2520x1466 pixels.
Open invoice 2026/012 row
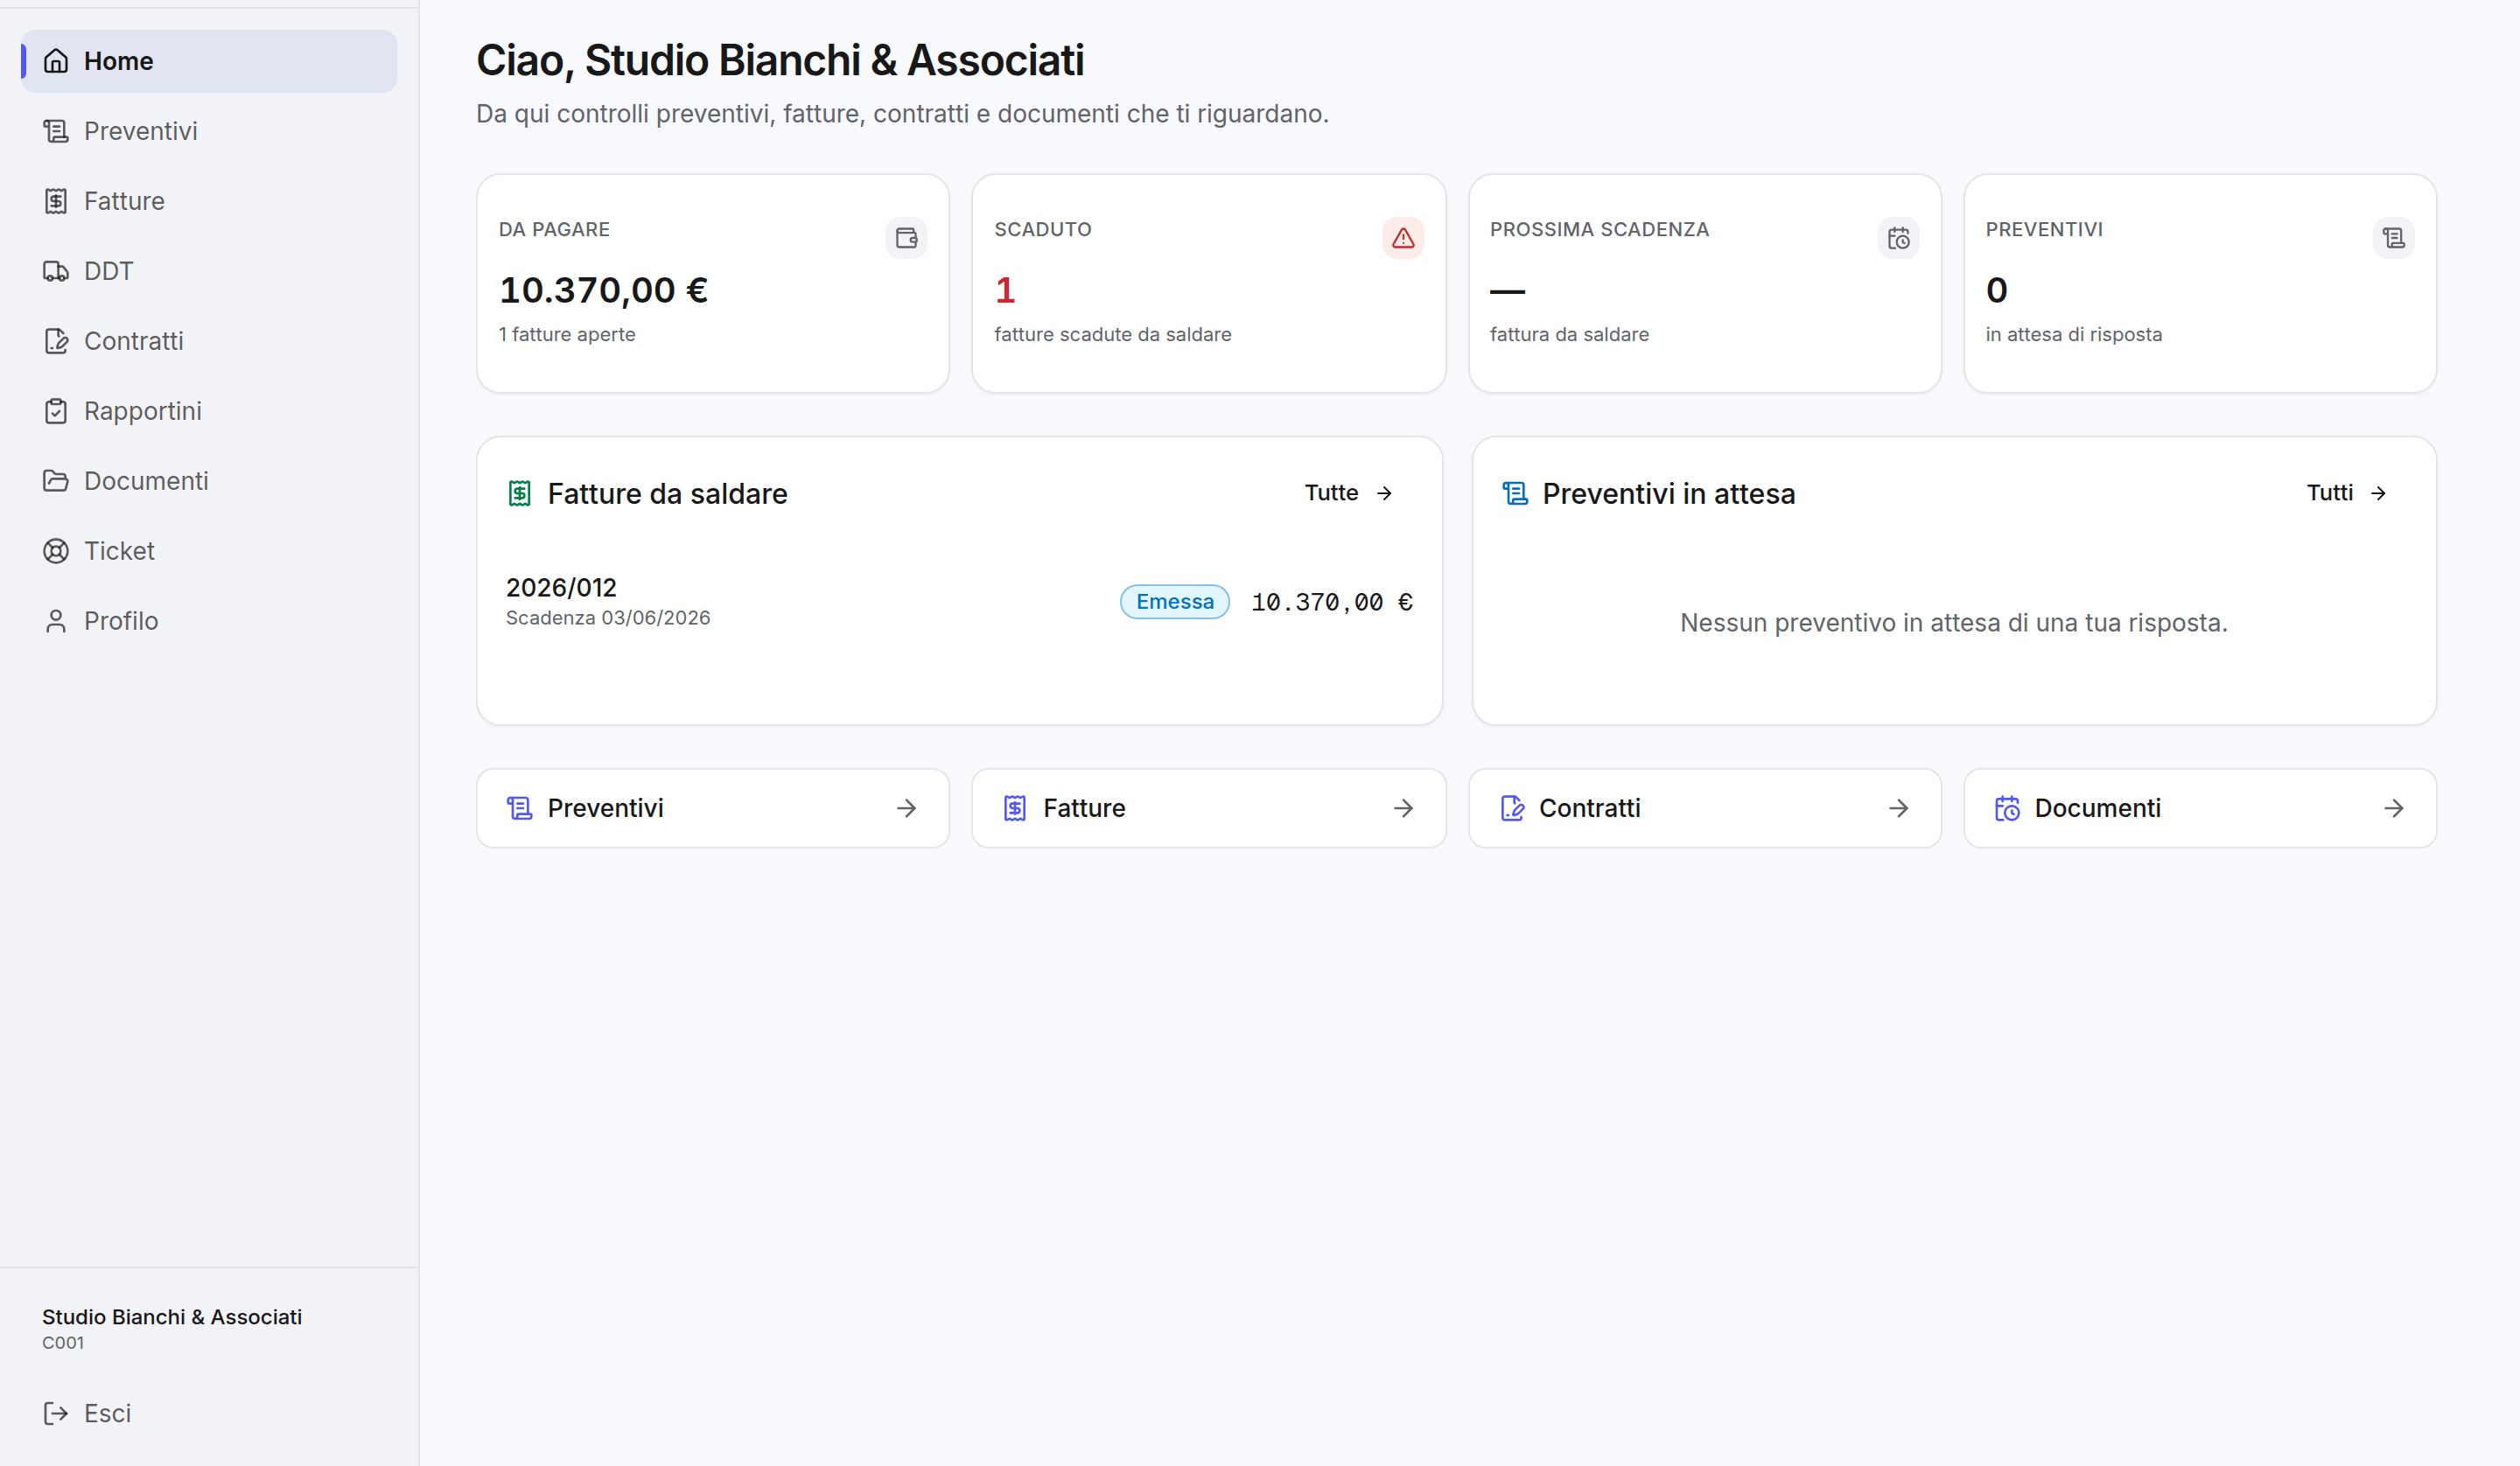tap(959, 602)
